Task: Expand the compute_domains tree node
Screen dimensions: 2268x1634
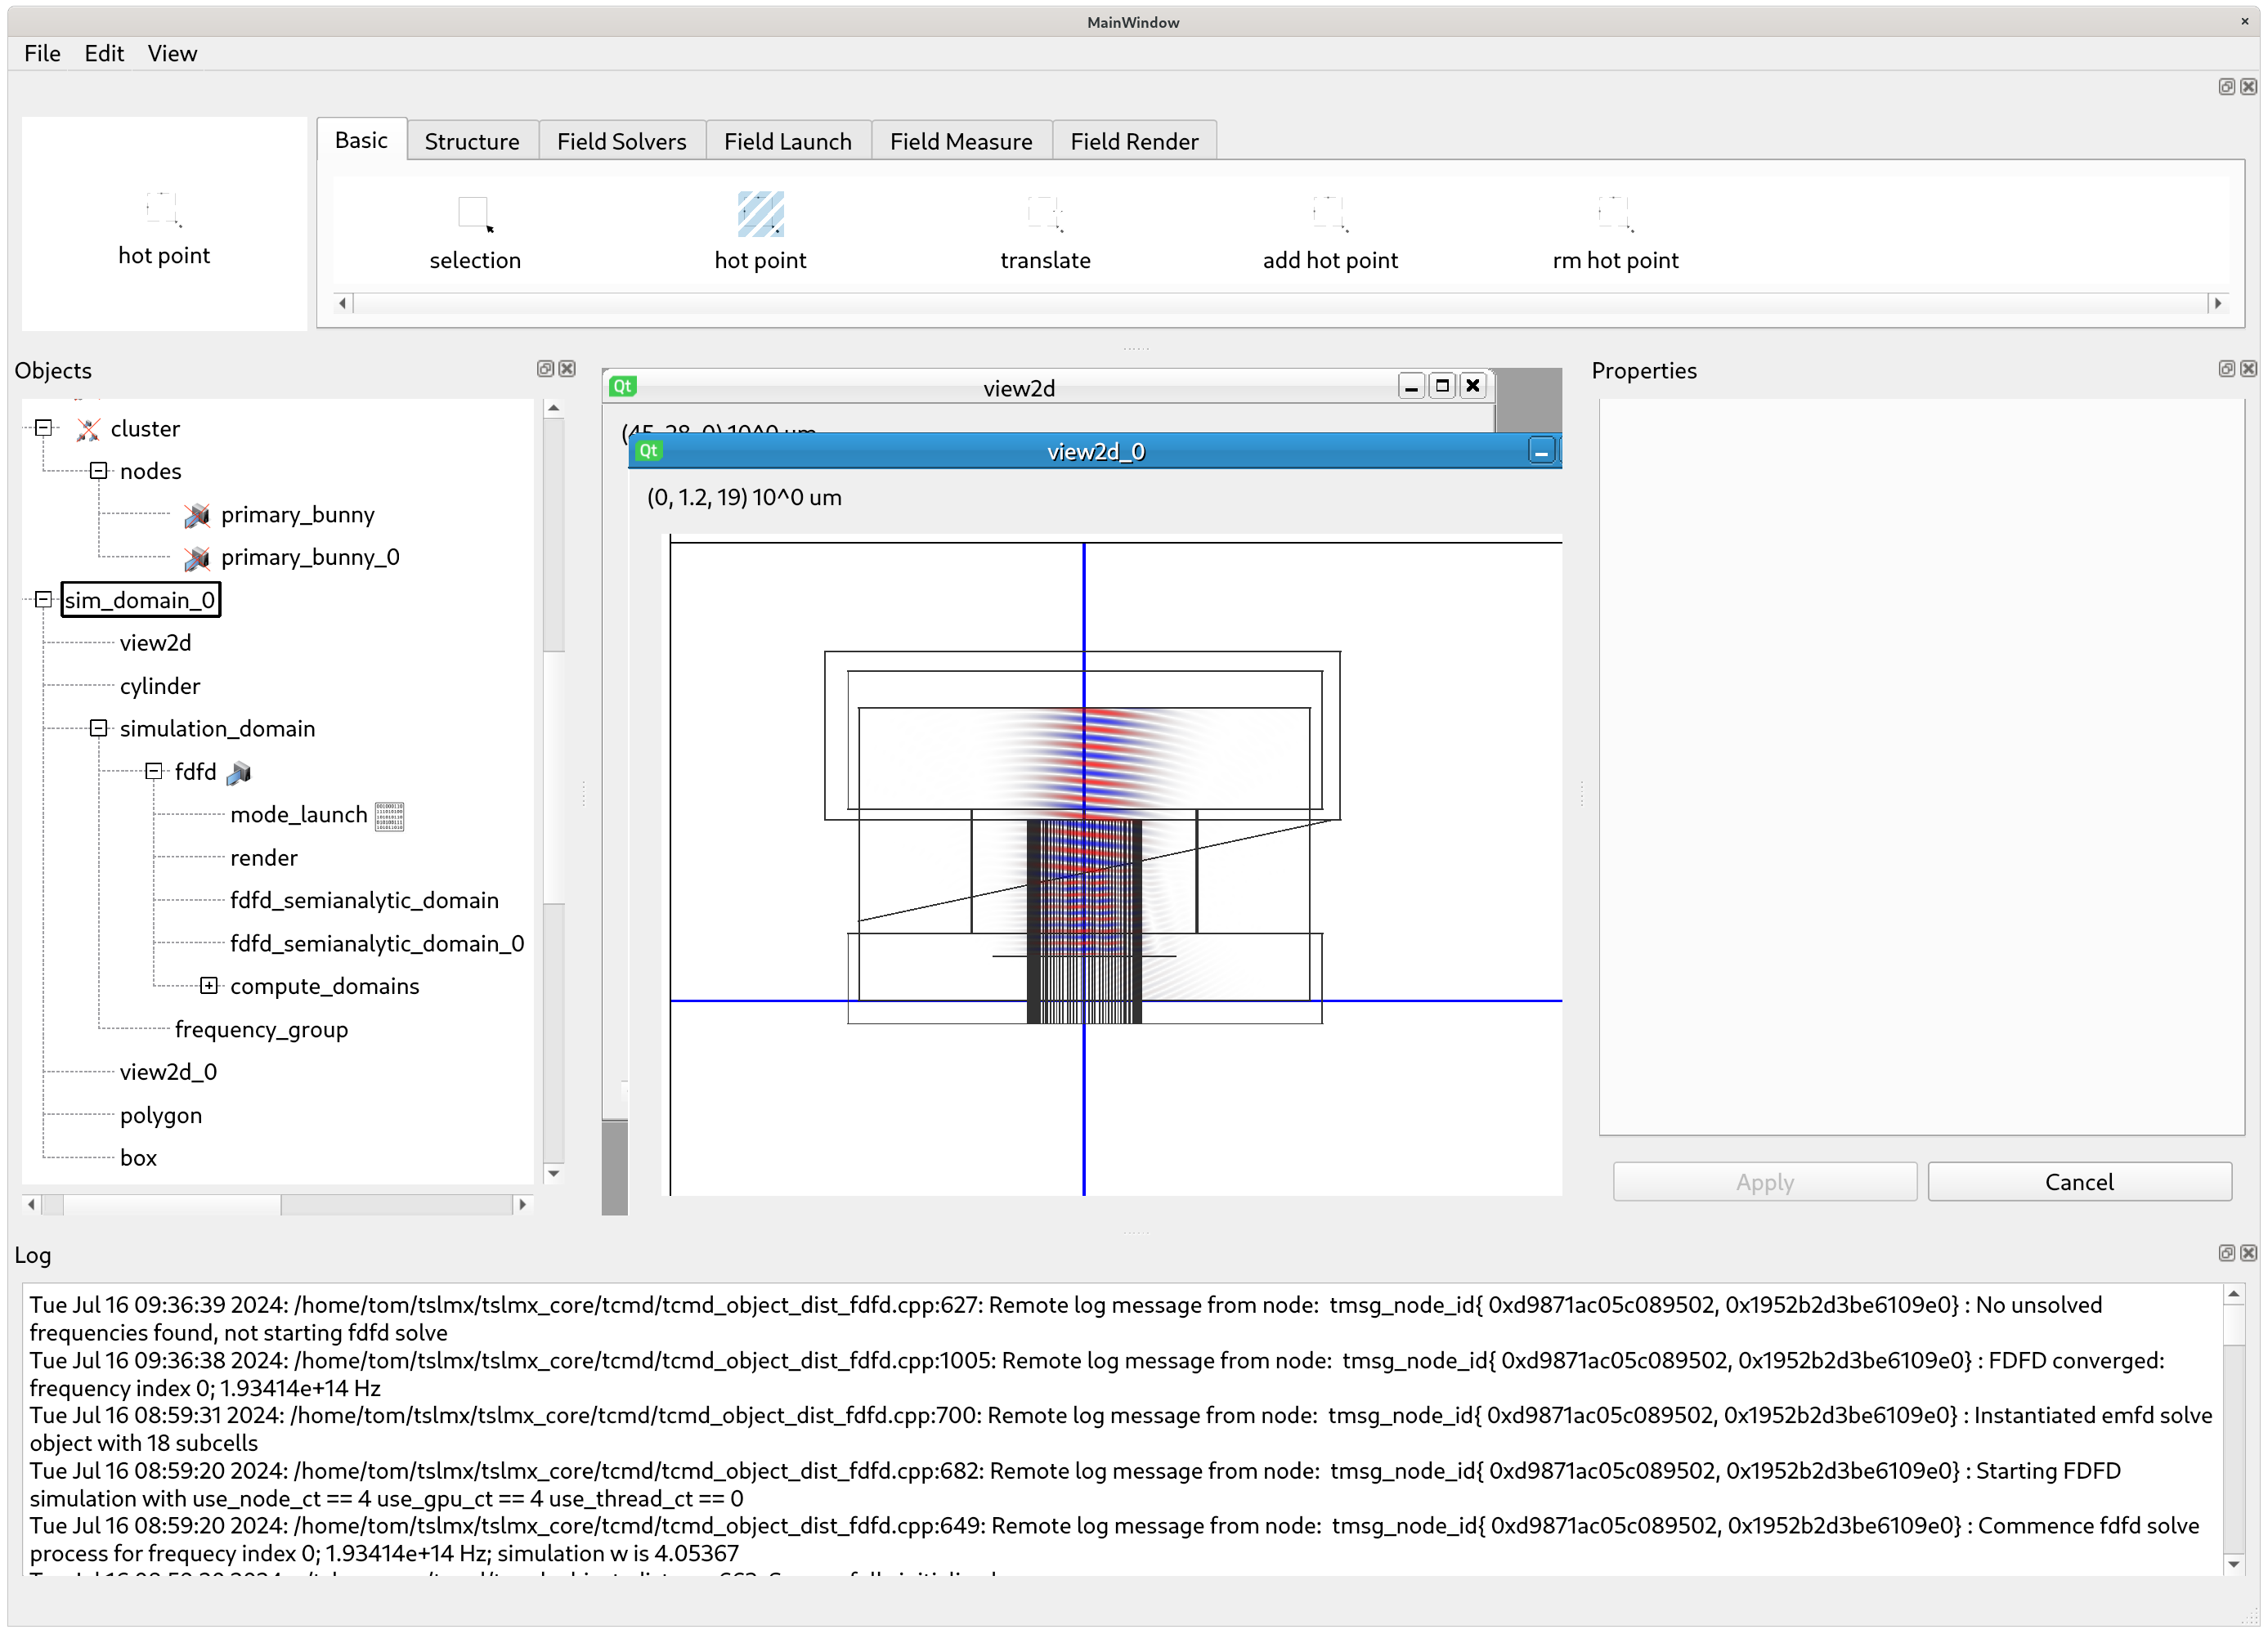Action: (208, 986)
